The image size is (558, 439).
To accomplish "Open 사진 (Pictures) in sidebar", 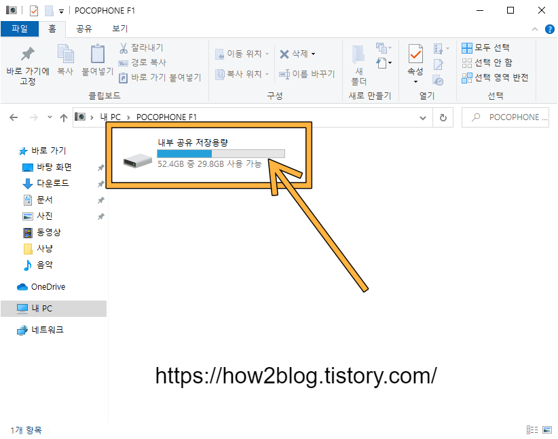I will pos(38,216).
